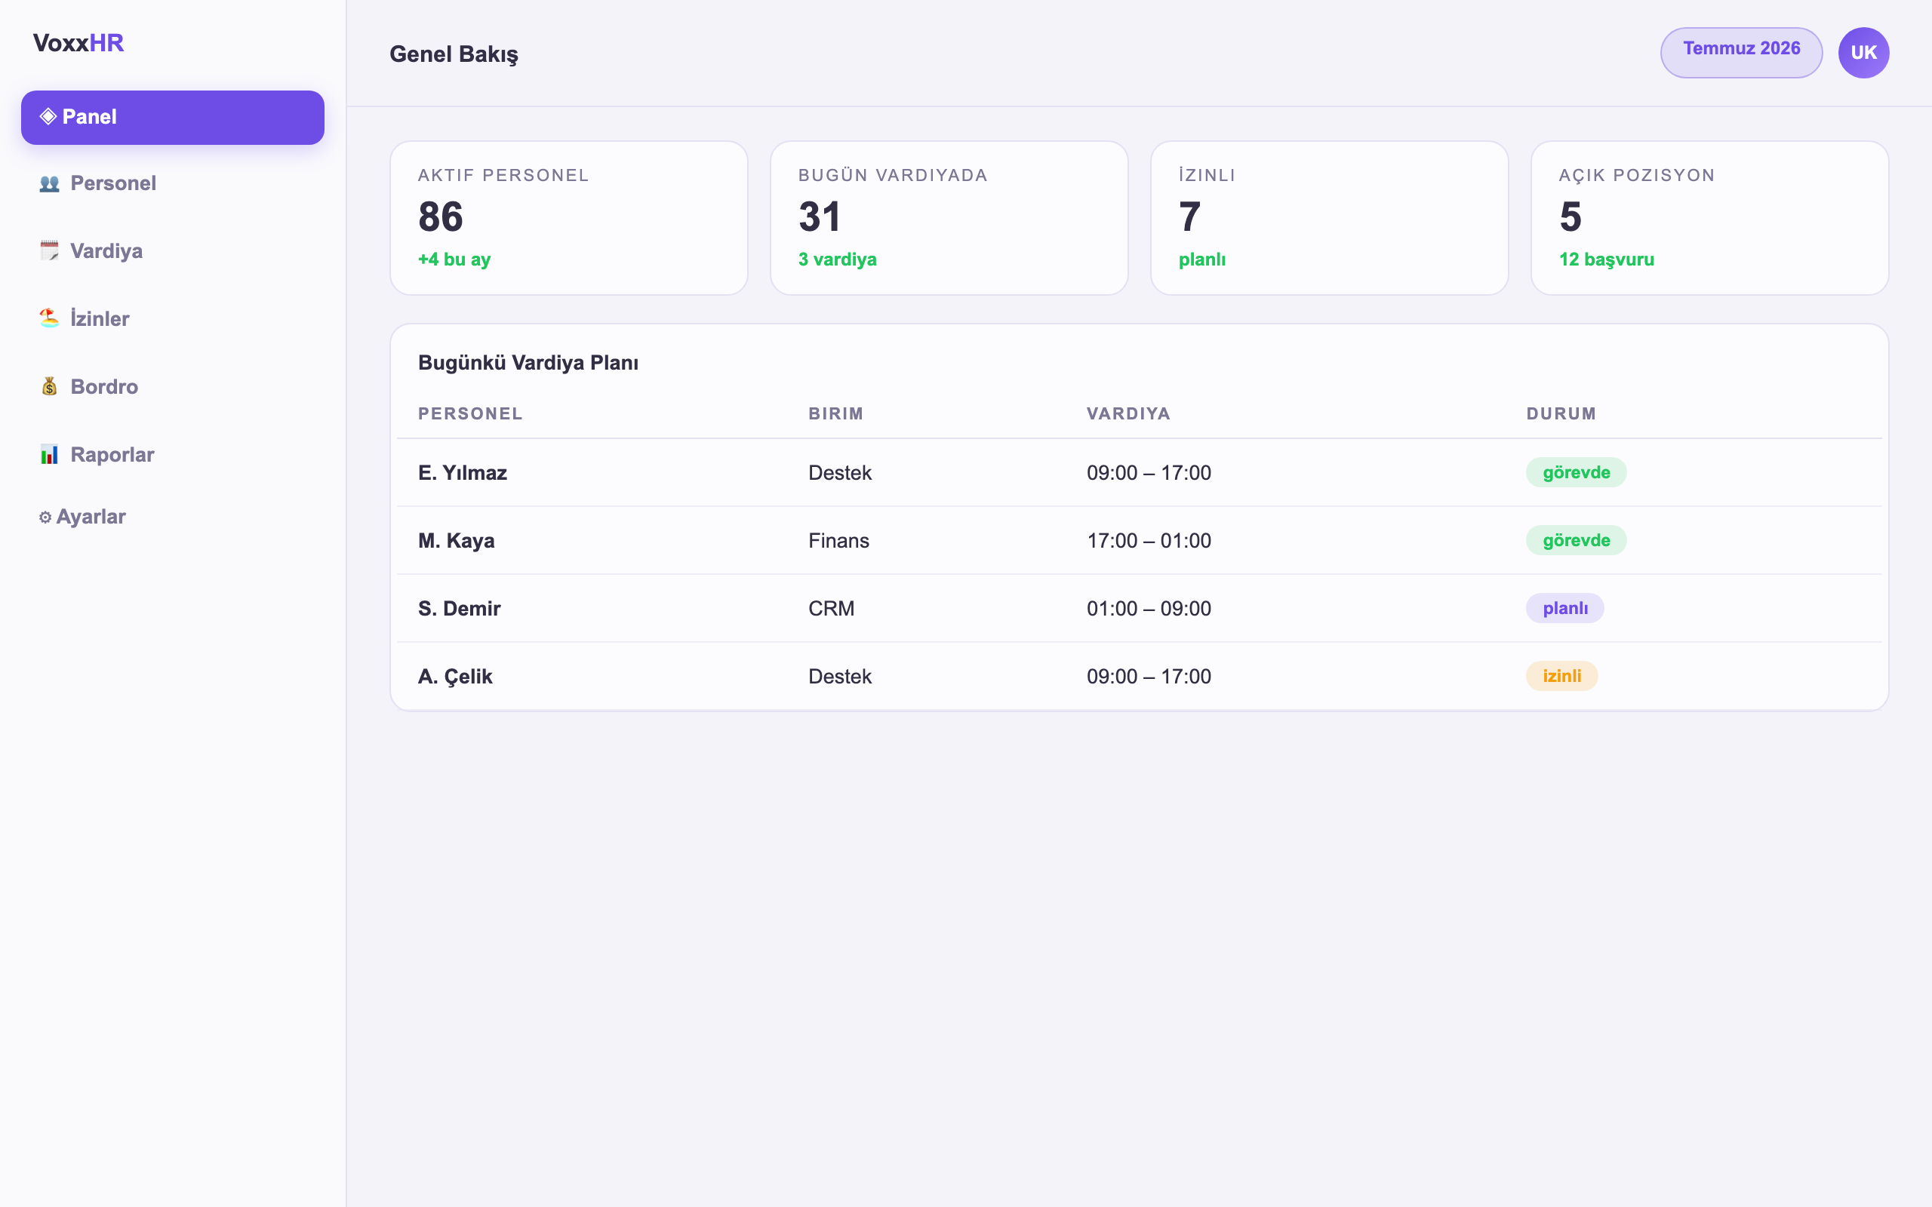Click the Vardiya column header
The width and height of the screenshot is (1932, 1207).
[1128, 413]
